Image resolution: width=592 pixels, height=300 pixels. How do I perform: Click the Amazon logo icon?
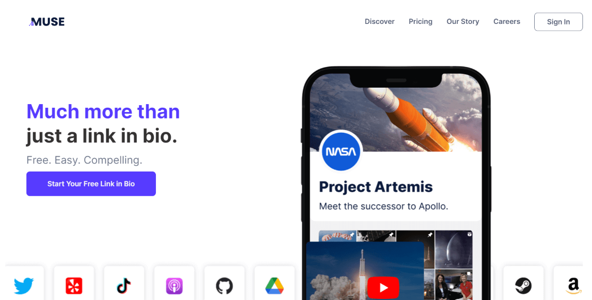(x=573, y=286)
